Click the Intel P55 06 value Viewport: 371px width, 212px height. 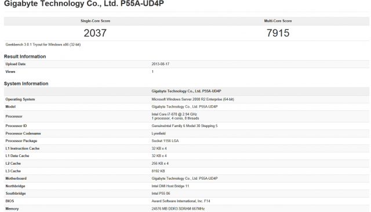(161, 194)
